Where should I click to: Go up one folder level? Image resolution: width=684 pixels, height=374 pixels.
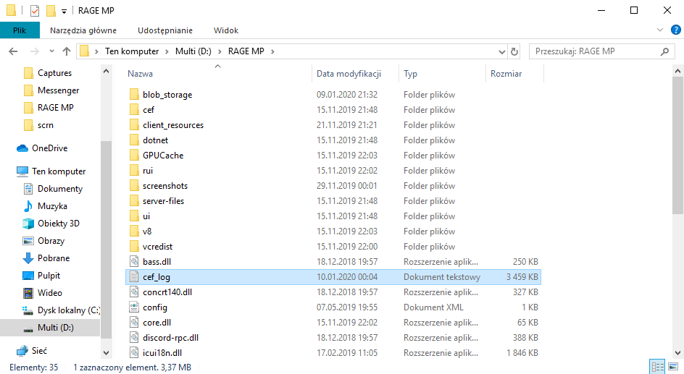(x=67, y=51)
